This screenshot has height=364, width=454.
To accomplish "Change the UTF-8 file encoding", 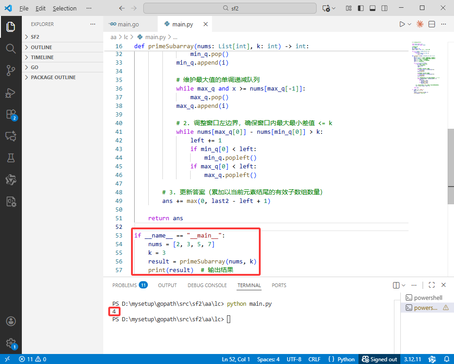I will pos(294,359).
